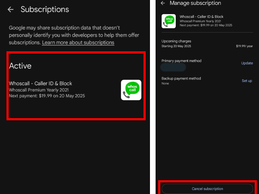This screenshot has width=259, height=194.
Task: Open Learn more about subscriptions link
Action: (78, 43)
